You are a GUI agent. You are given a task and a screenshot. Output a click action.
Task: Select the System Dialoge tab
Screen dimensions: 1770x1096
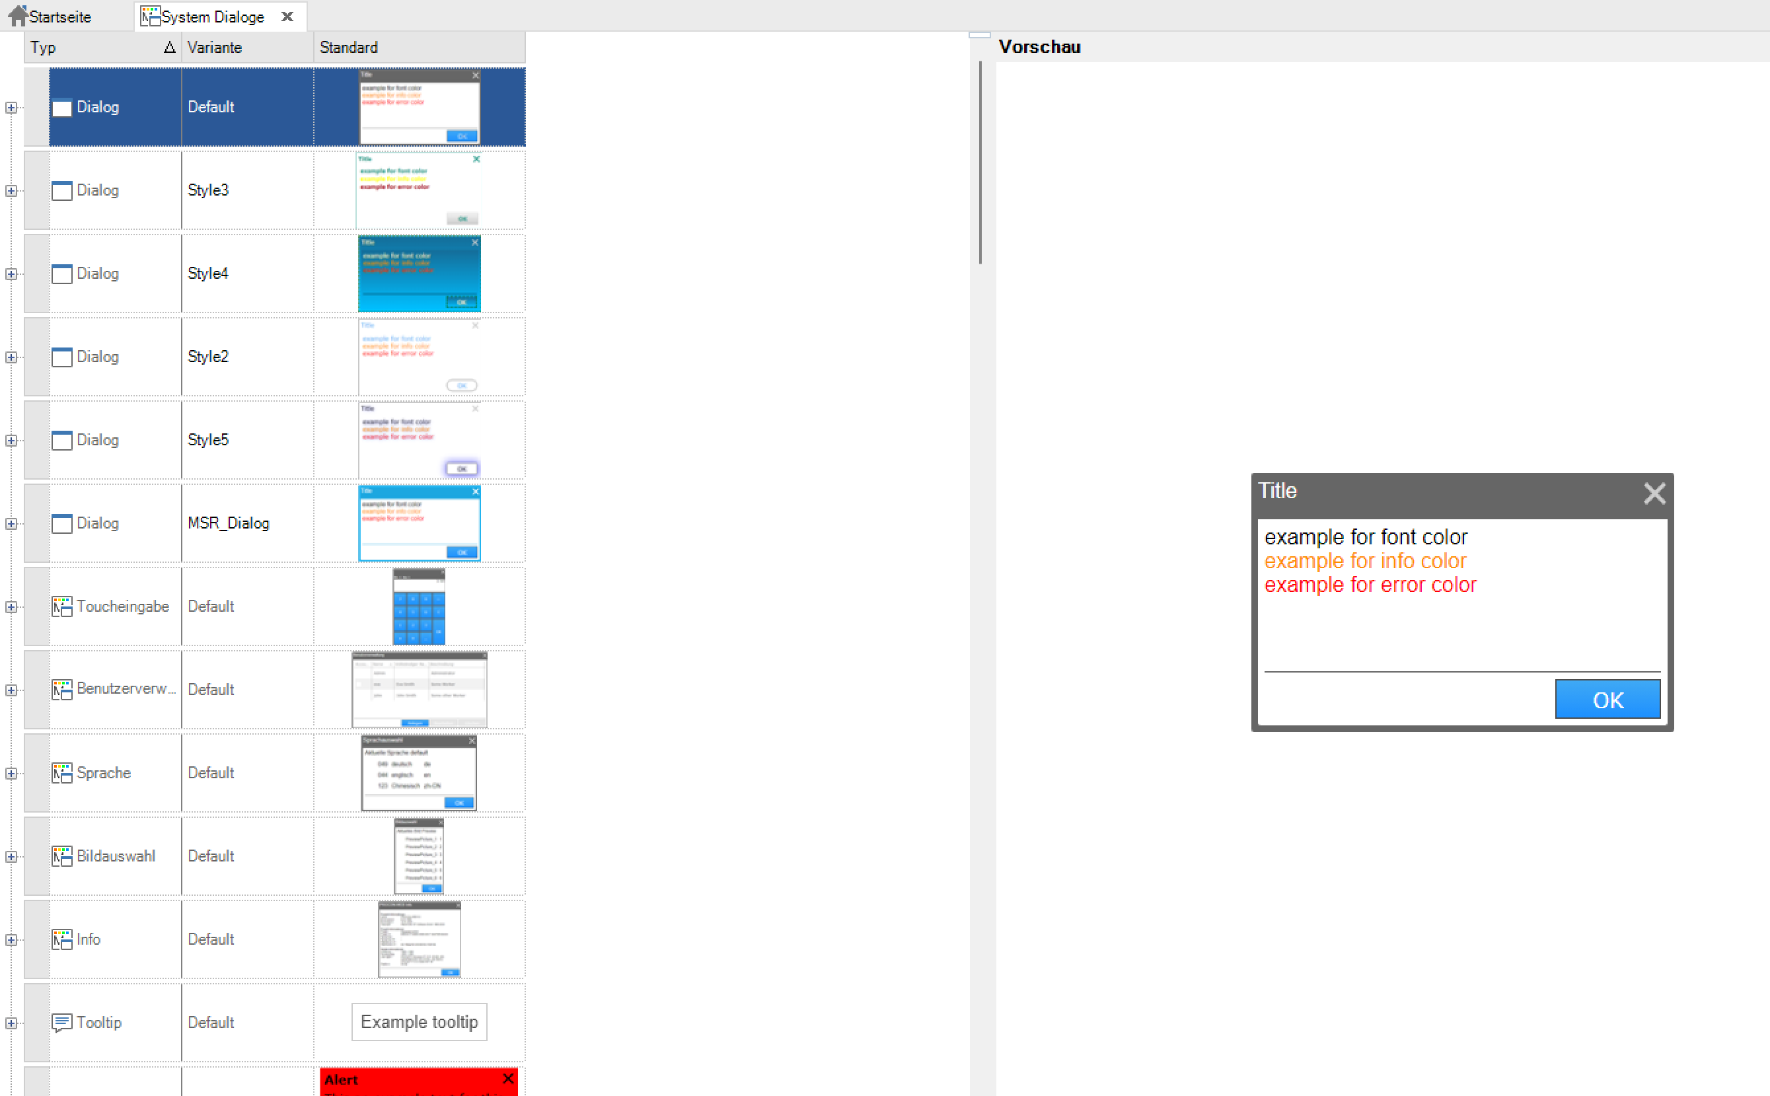click(x=221, y=16)
